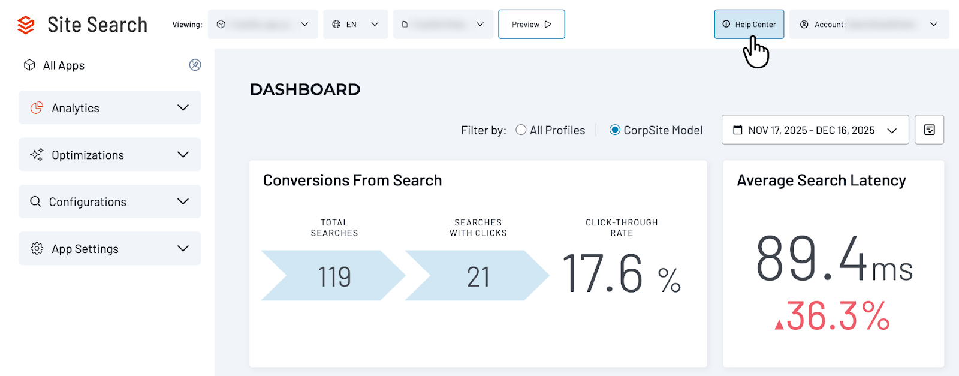Open the report icon next to date range

[x=929, y=130]
